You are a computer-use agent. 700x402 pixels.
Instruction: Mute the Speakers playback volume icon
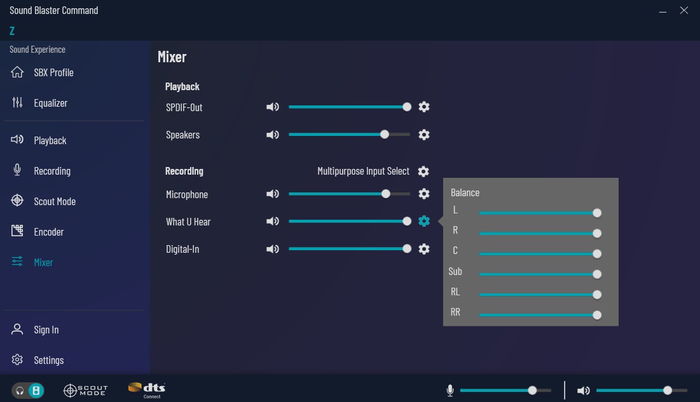click(x=272, y=135)
